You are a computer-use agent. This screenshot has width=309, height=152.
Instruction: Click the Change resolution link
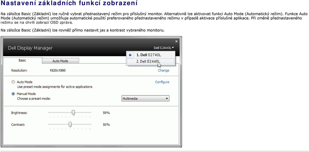coord(164,70)
